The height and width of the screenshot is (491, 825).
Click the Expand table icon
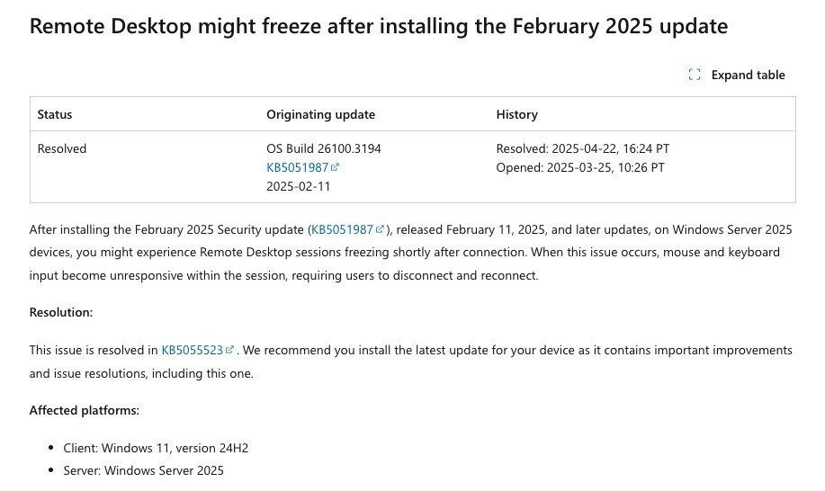tap(695, 76)
